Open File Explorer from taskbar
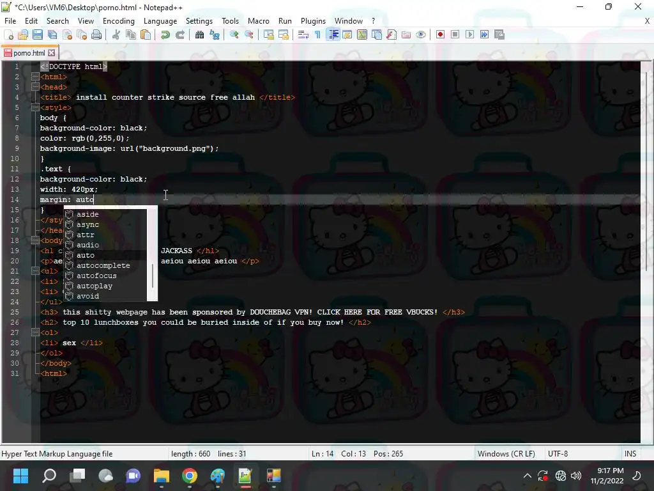The height and width of the screenshot is (491, 654). click(162, 476)
